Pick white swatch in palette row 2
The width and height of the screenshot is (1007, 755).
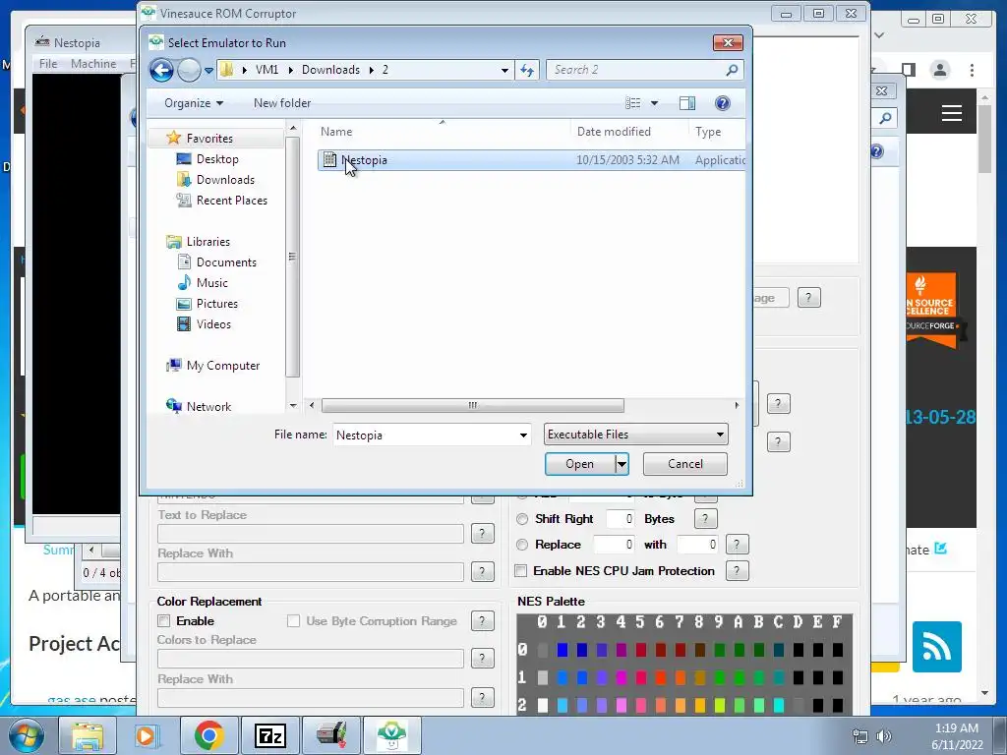click(543, 706)
